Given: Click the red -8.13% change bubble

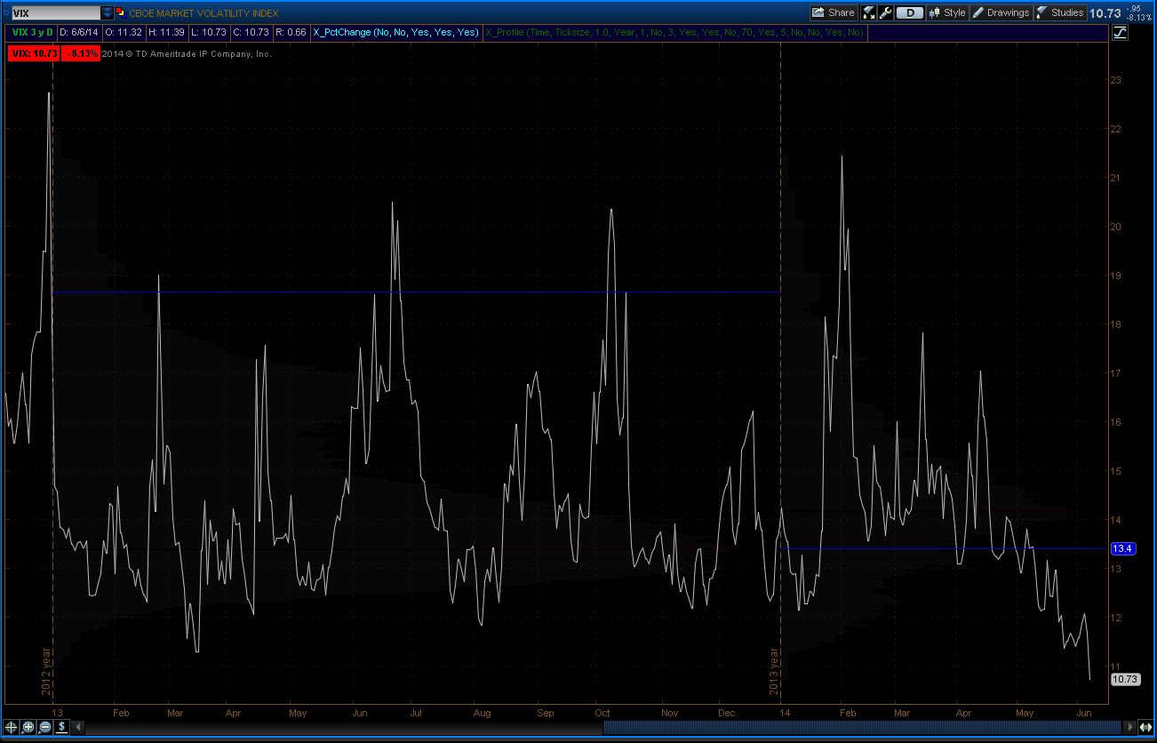Looking at the screenshot, I should 81,53.
